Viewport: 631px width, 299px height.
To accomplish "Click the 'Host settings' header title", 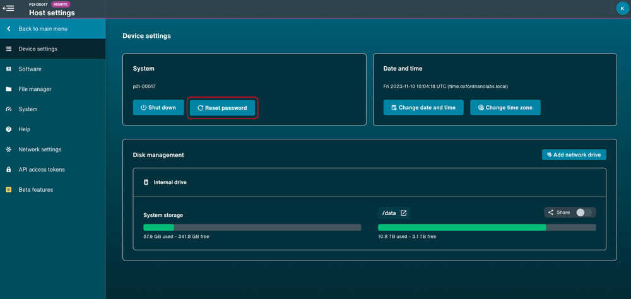I will click(x=52, y=13).
